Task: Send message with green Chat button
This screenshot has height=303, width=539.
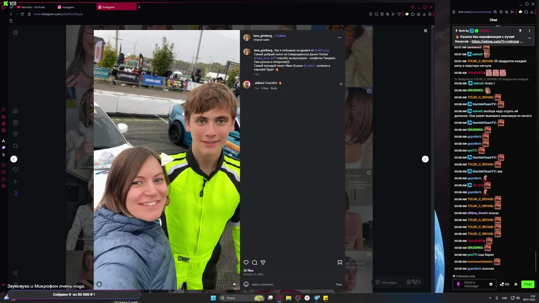Action: 528,284
